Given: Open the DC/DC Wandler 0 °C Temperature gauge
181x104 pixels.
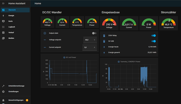Looking at the screenshot, I should pyautogui.click(x=77, y=22).
